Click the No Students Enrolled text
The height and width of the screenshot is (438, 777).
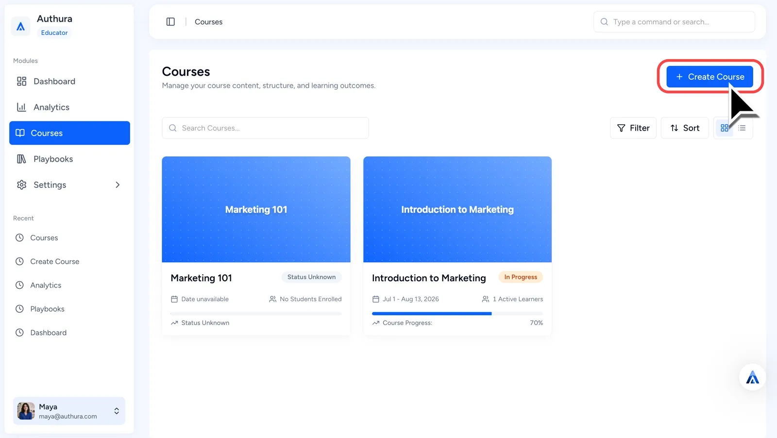click(x=311, y=299)
